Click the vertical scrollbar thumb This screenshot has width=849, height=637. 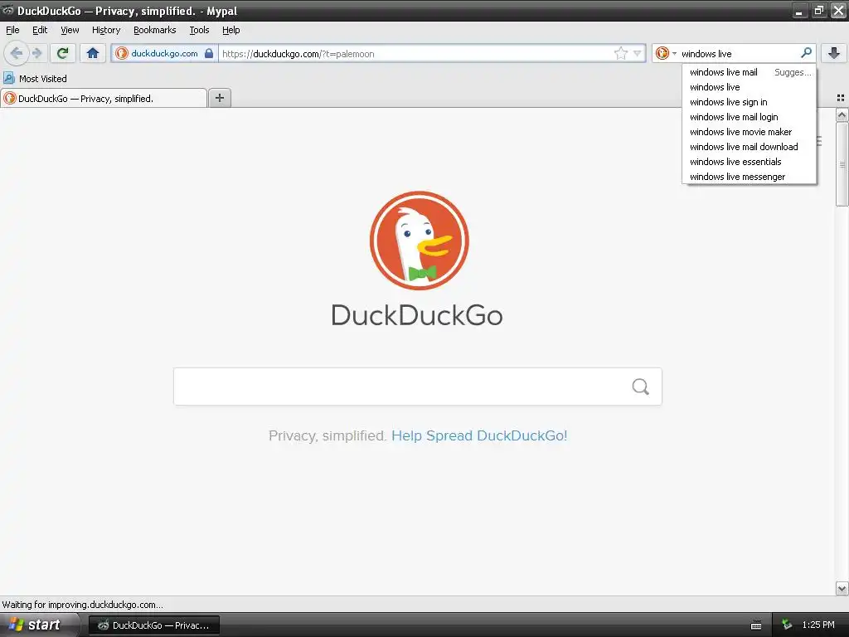click(842, 164)
